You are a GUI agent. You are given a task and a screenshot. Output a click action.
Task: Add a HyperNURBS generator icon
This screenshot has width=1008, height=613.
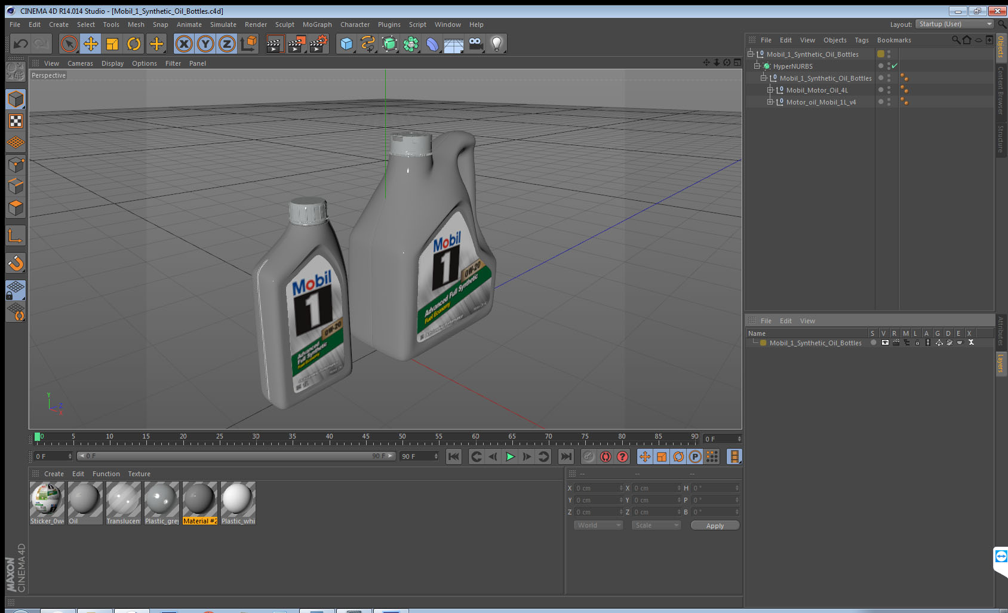[389, 44]
